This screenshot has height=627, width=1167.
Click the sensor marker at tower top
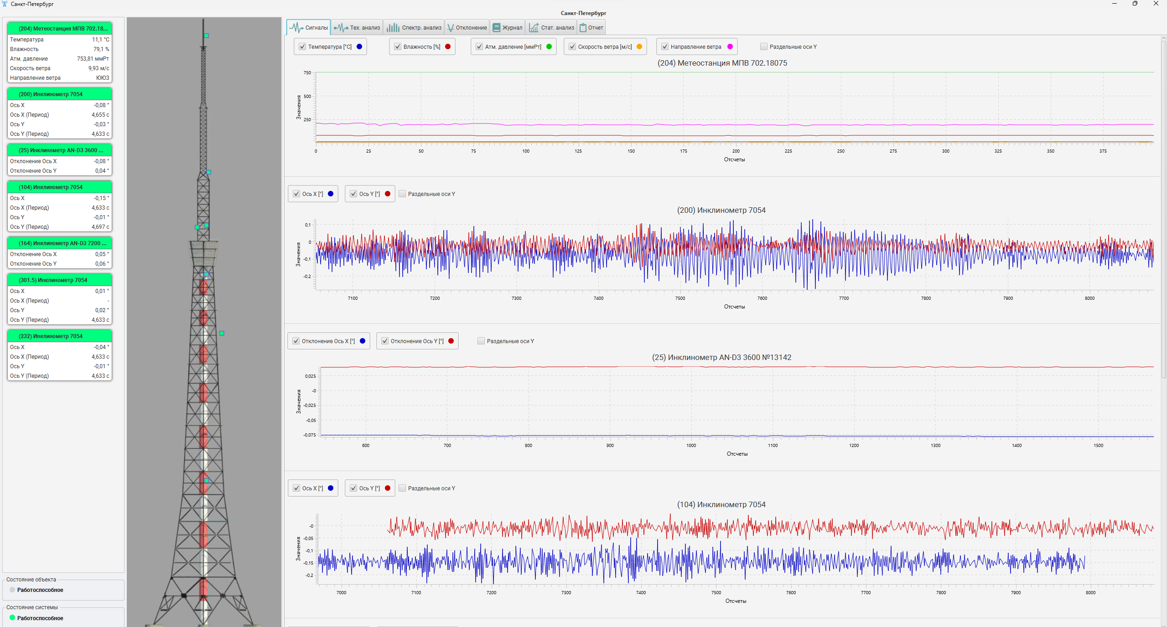pos(206,36)
